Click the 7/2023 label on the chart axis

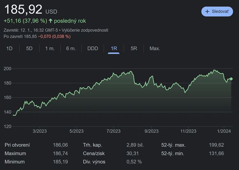(114, 131)
